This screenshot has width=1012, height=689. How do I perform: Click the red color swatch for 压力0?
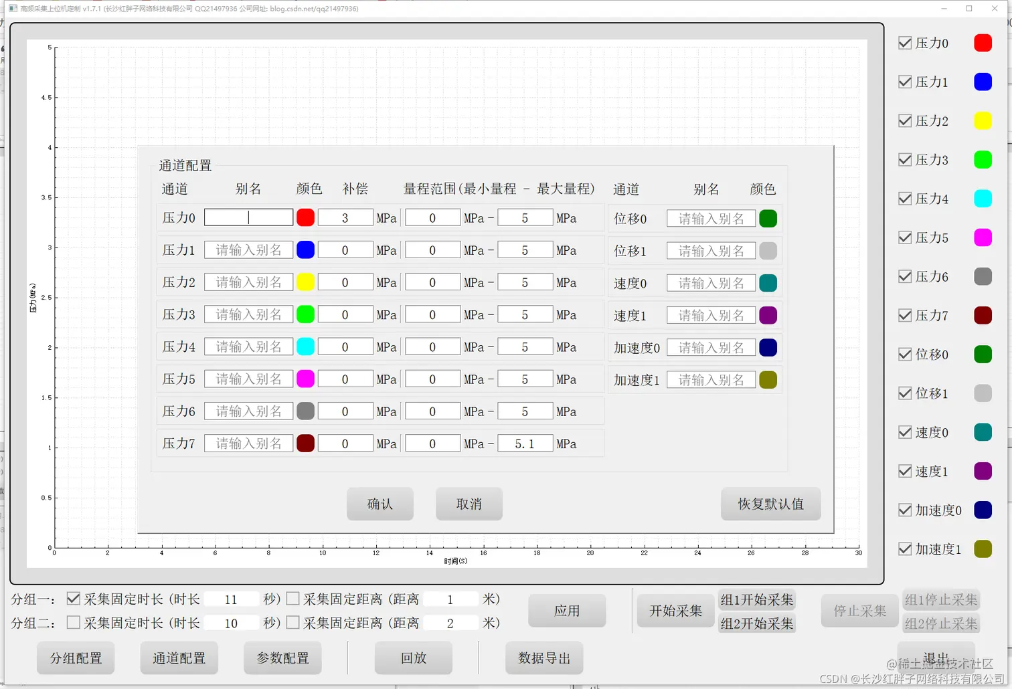tap(305, 217)
